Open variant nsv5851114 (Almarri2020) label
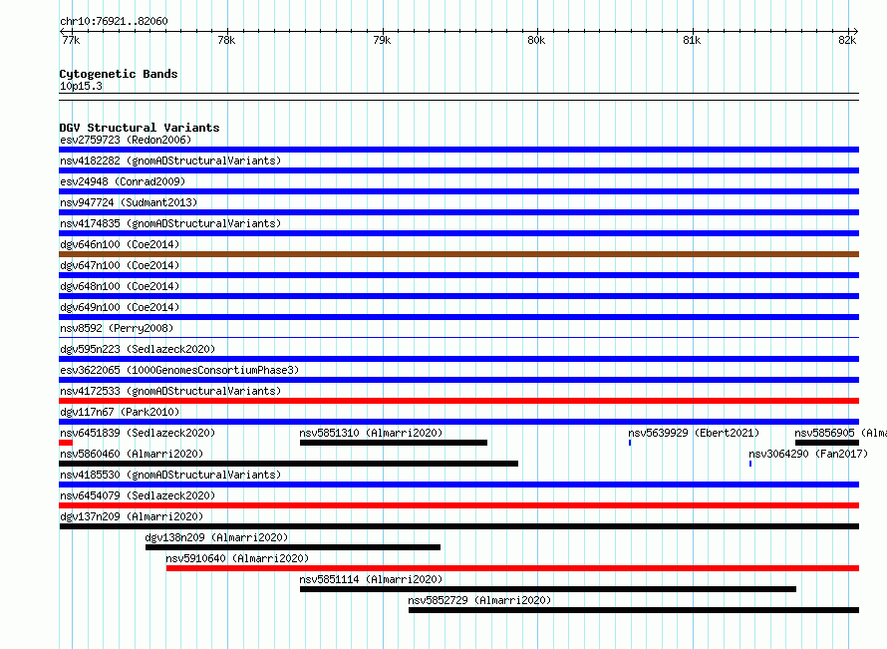Screen dimensions: 887x649 point(371,579)
